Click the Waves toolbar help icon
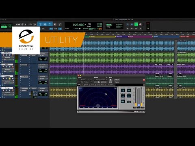195x146 pixels. [x=144, y=85]
